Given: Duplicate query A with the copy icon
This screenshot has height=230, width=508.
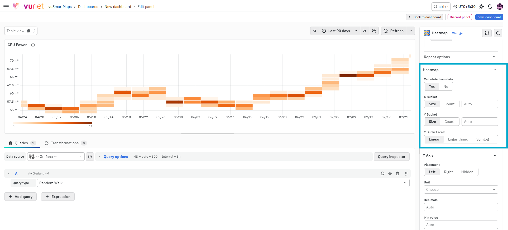Looking at the screenshot, I should (383, 173).
